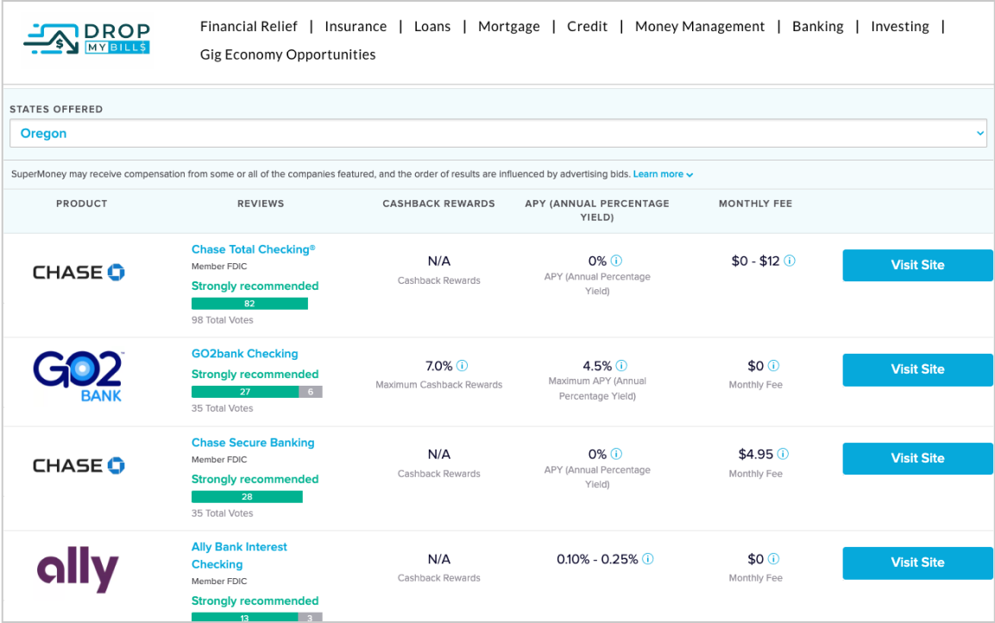This screenshot has width=995, height=623.
Task: Click GO2bank green rating bar
Action: pyautogui.click(x=245, y=392)
